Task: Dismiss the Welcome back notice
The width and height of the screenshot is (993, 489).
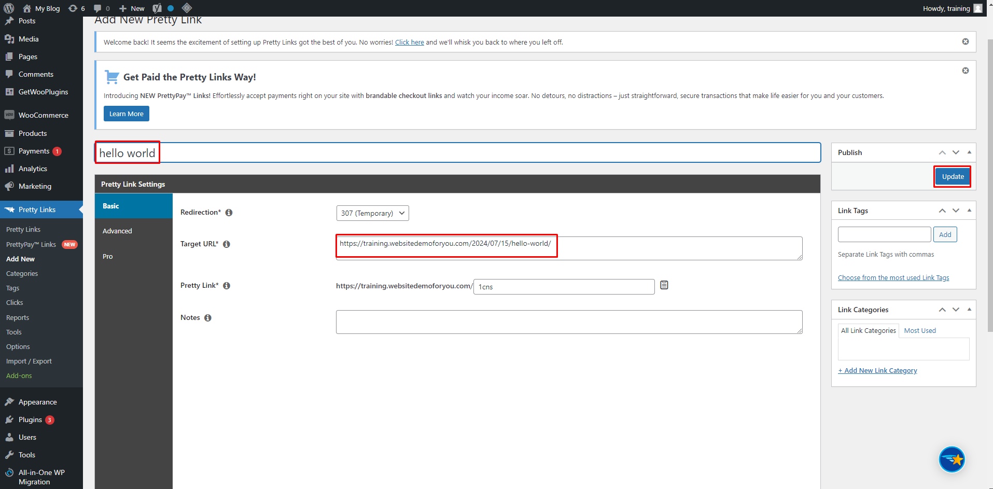Action: click(x=966, y=41)
